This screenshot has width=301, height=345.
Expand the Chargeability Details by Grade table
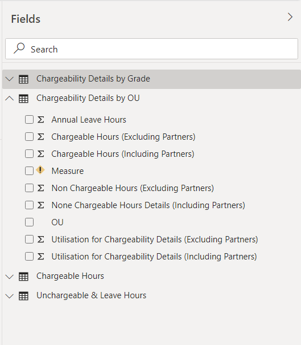pos(10,79)
